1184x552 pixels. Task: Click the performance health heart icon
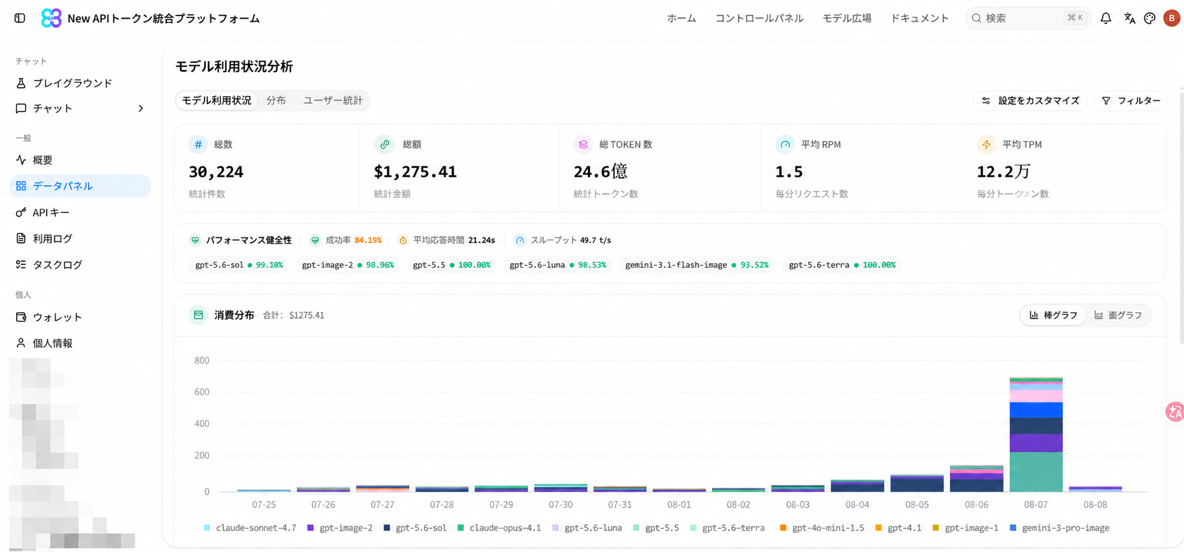click(195, 240)
